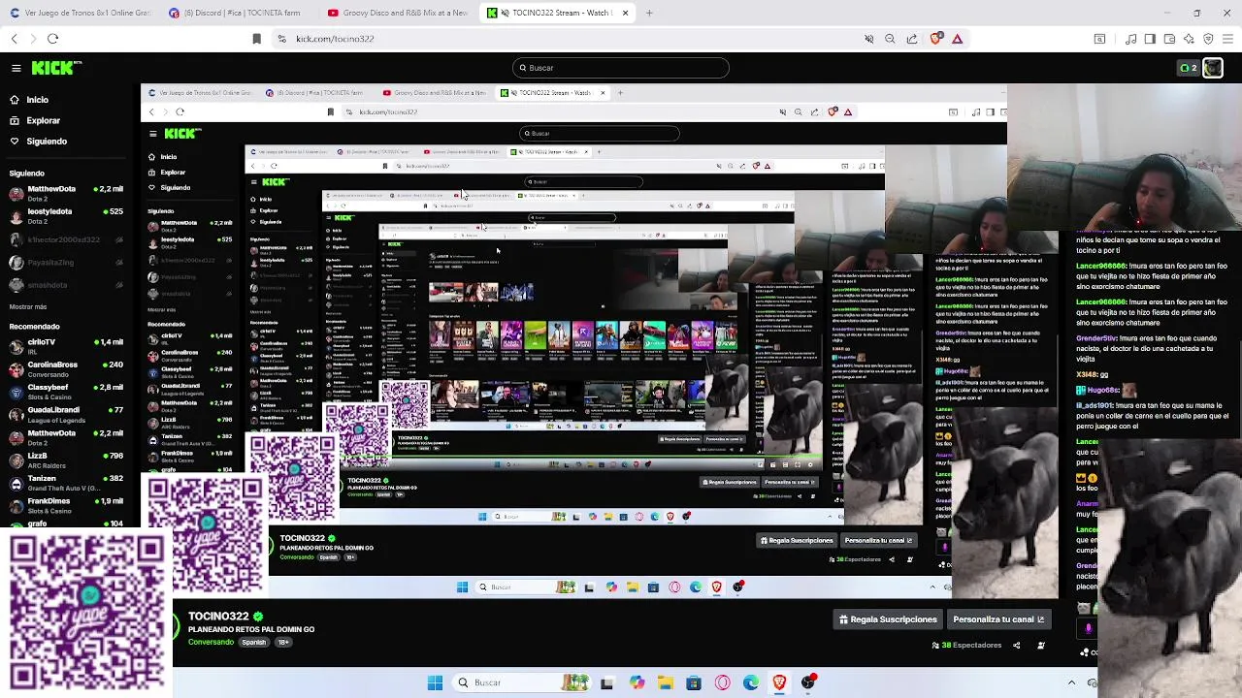Open the outermost Brave main menu icon
The width and height of the screenshot is (1242, 698).
[x=1228, y=39]
